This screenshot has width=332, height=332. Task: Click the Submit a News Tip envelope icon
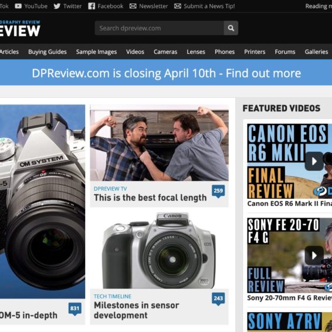point(177,6)
